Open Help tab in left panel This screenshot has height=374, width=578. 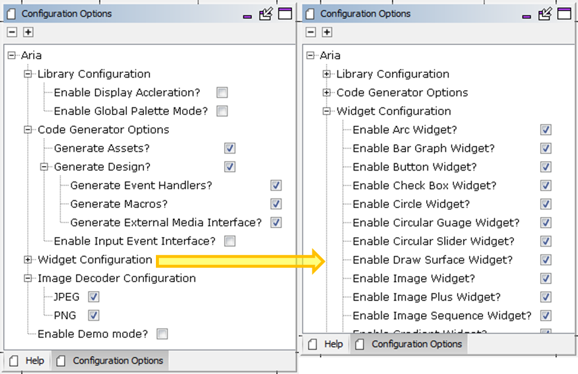click(28, 360)
